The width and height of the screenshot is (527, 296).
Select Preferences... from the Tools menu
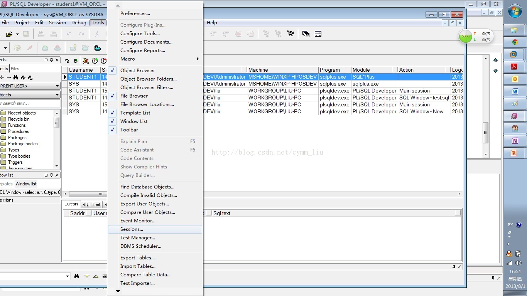pos(155,13)
